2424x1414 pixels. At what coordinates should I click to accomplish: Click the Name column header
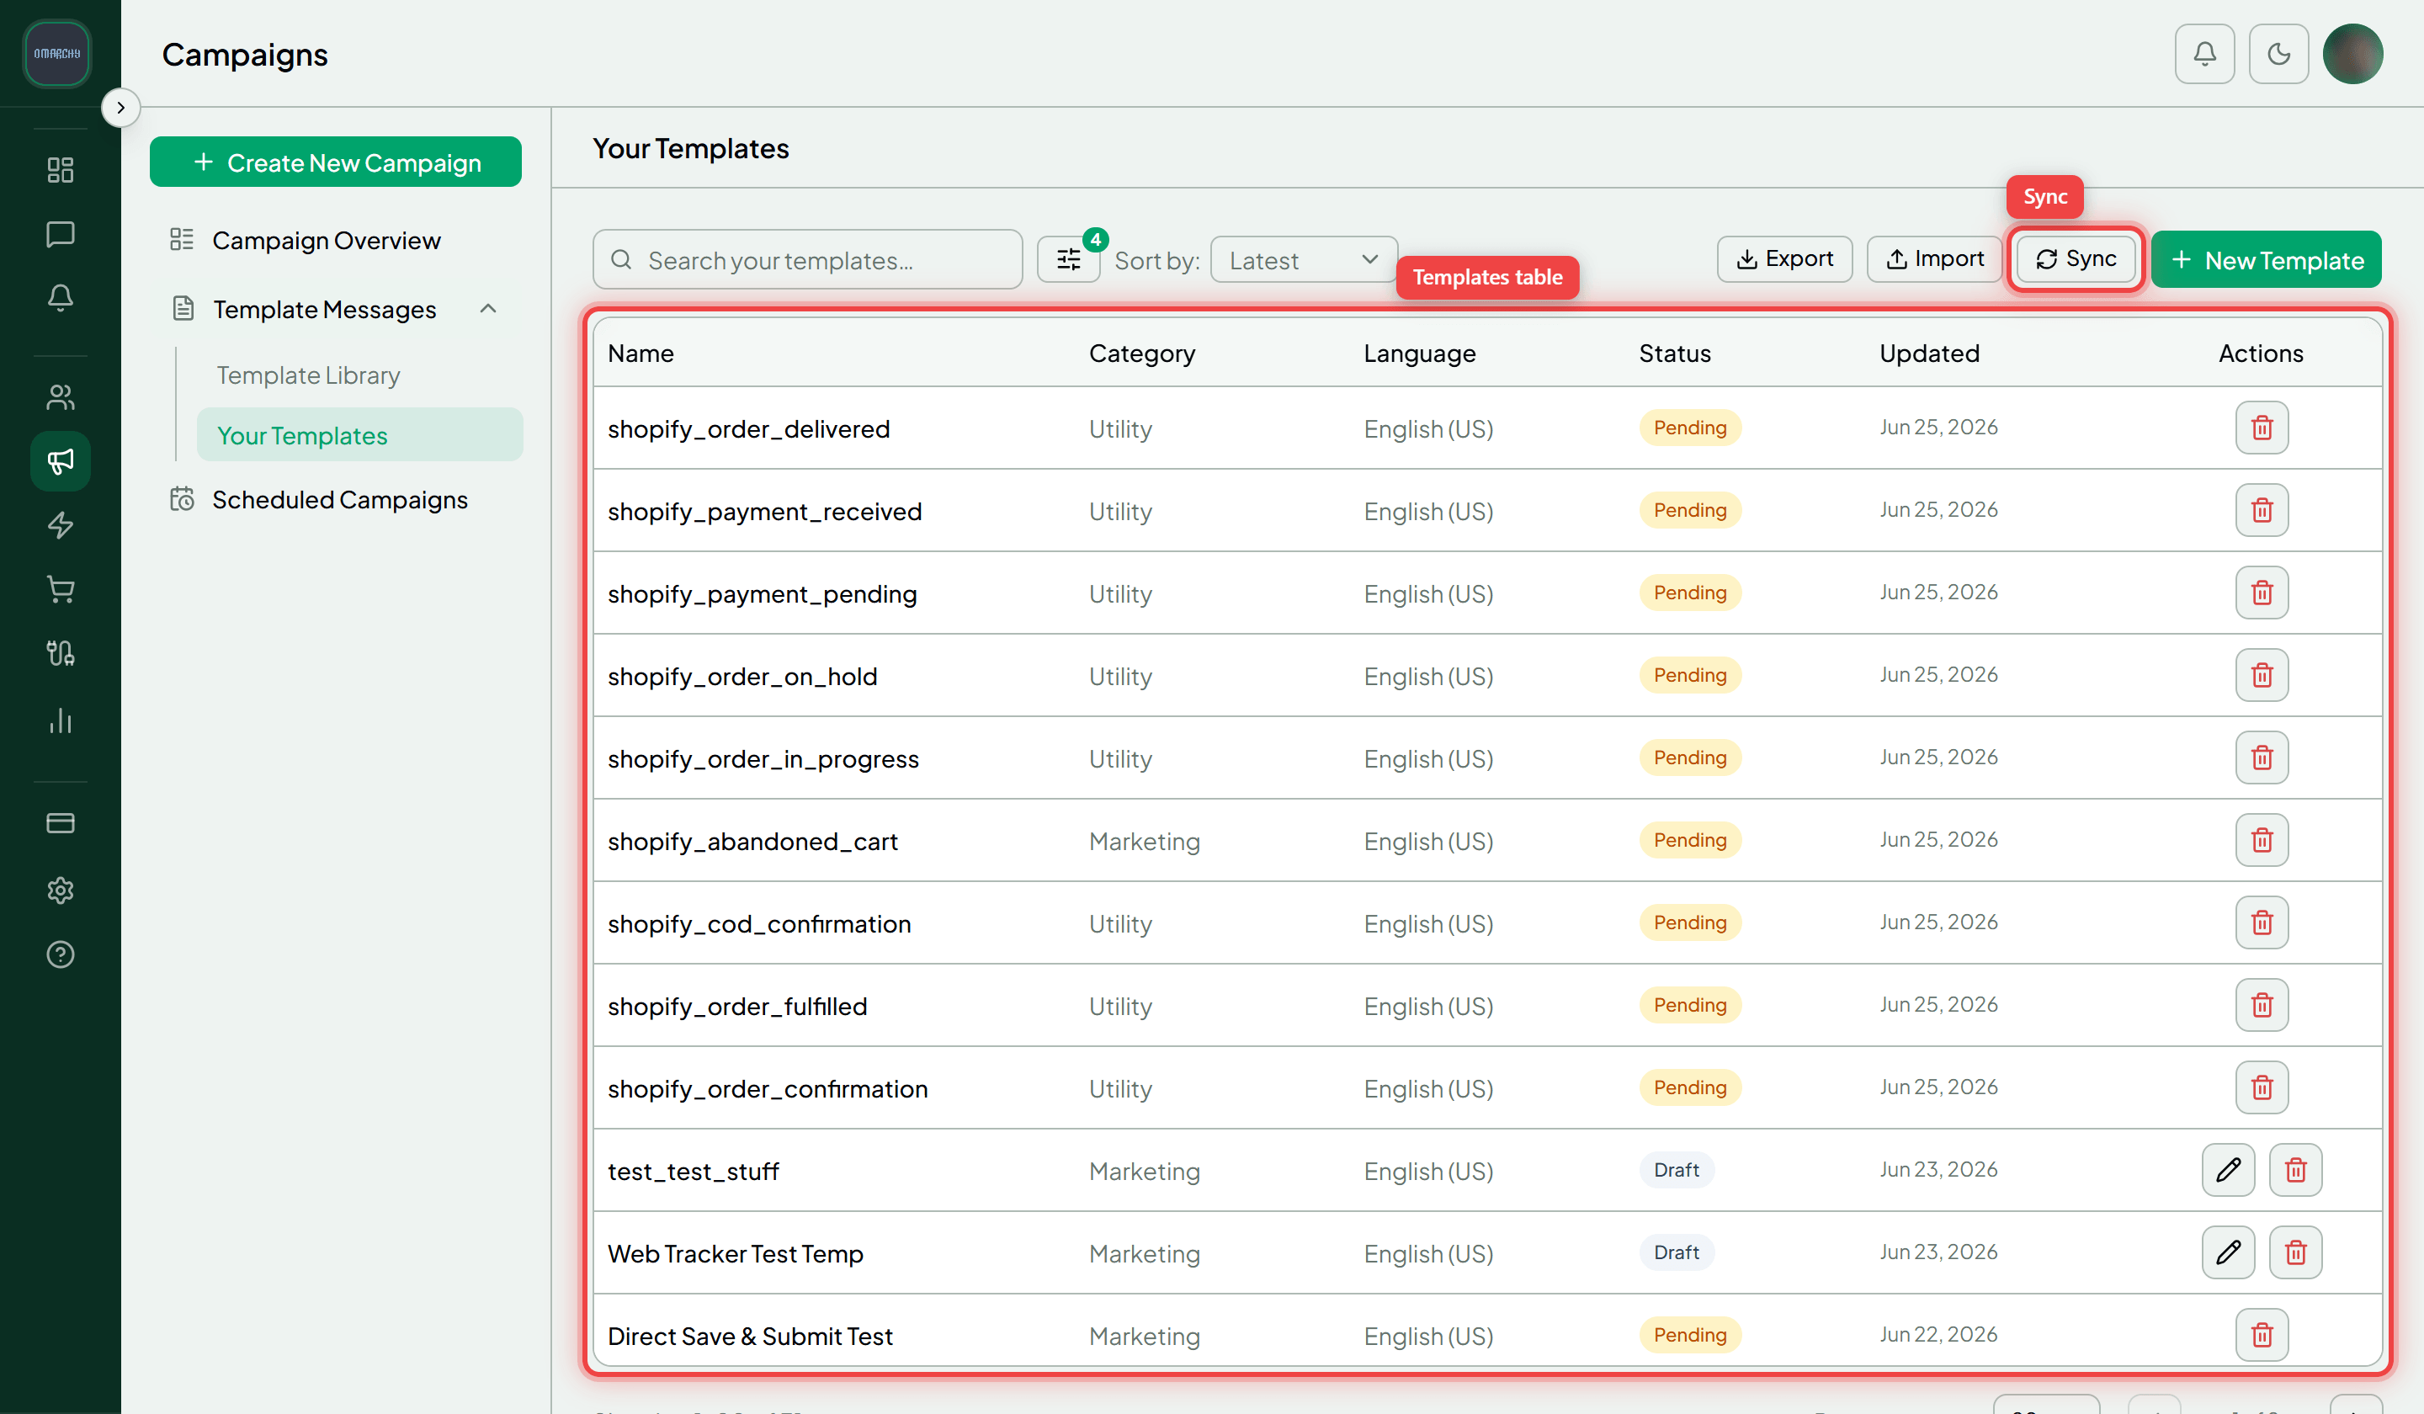pos(641,353)
